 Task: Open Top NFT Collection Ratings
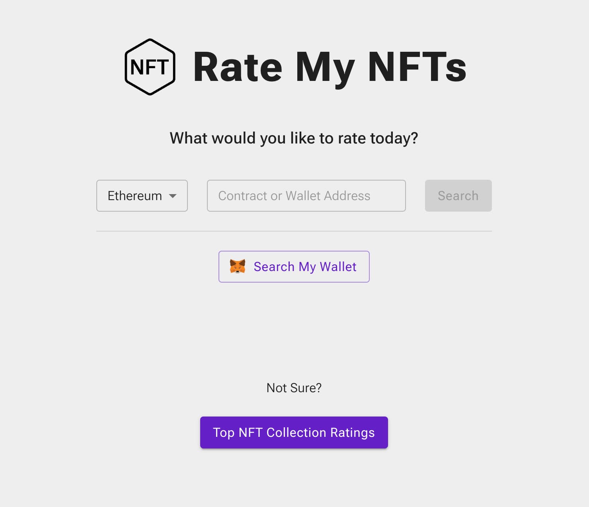pyautogui.click(x=294, y=432)
